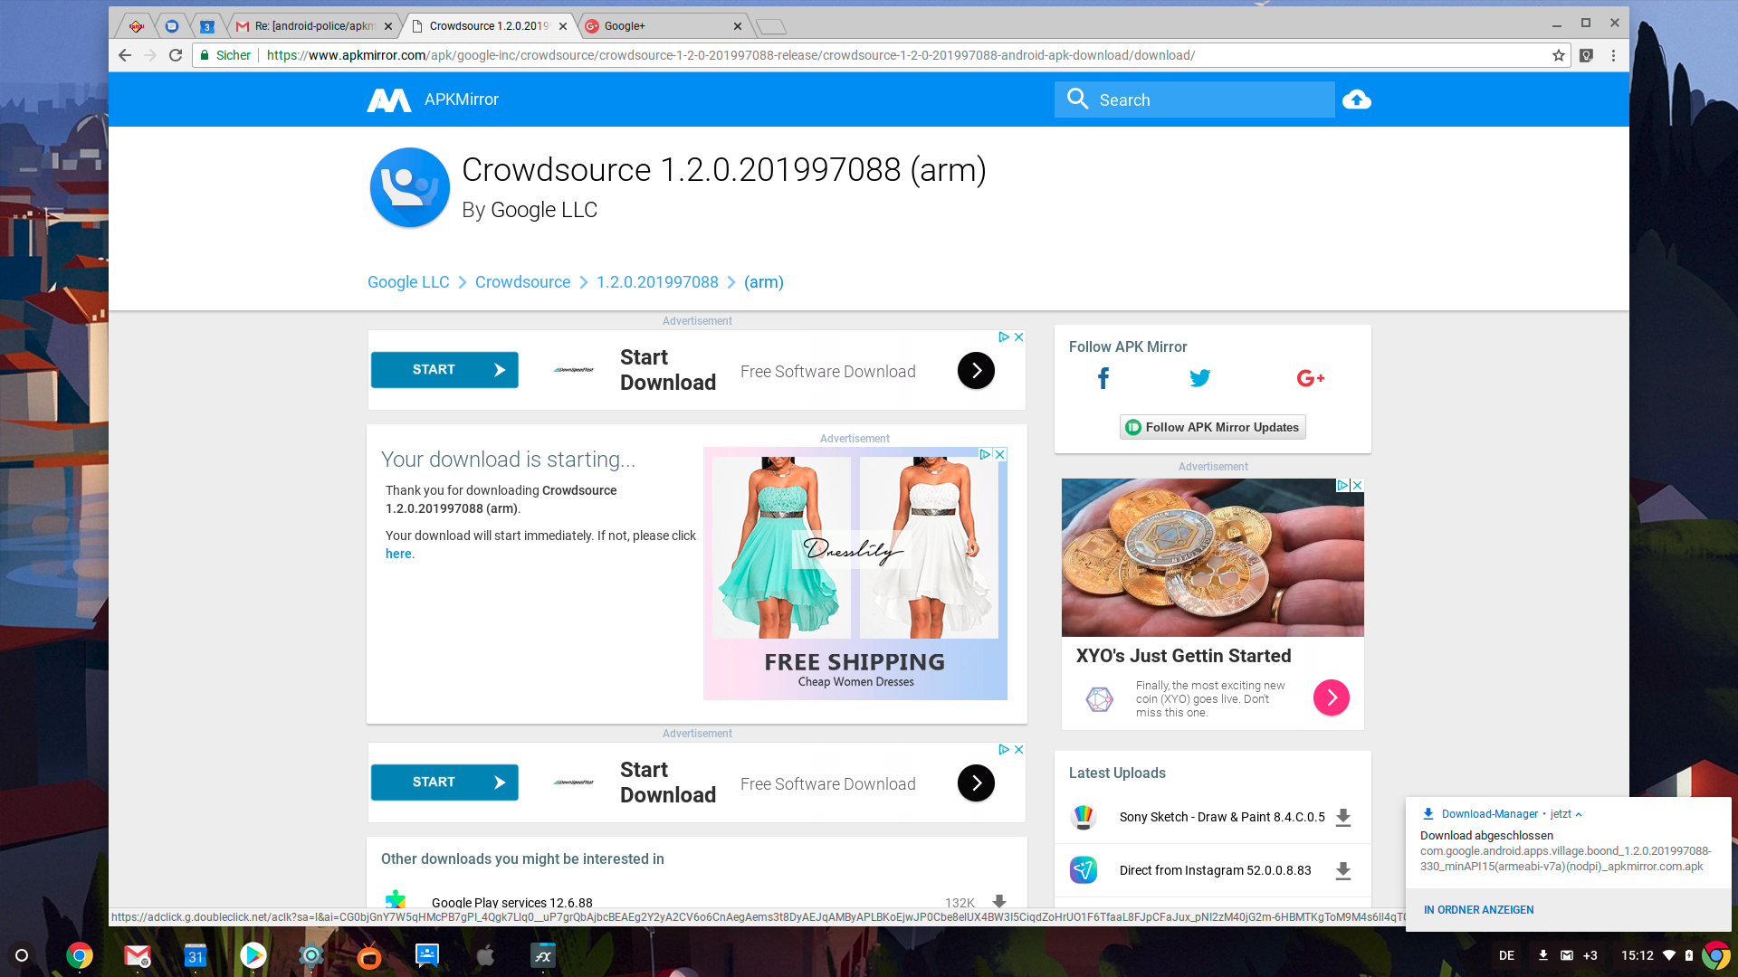The height and width of the screenshot is (977, 1738).
Task: Open APK Mirror Twitter page
Action: (x=1199, y=378)
